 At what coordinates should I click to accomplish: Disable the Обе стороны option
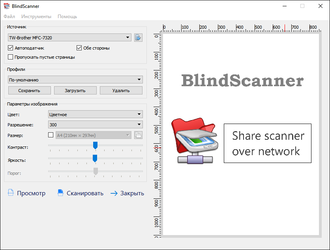click(x=79, y=48)
